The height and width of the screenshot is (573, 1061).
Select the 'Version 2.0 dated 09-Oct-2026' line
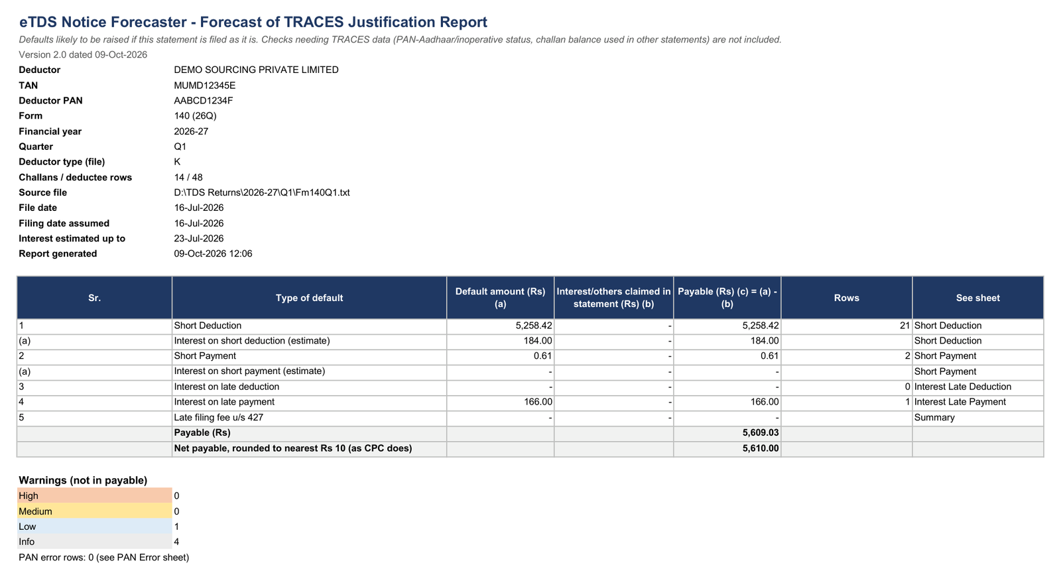coord(83,54)
